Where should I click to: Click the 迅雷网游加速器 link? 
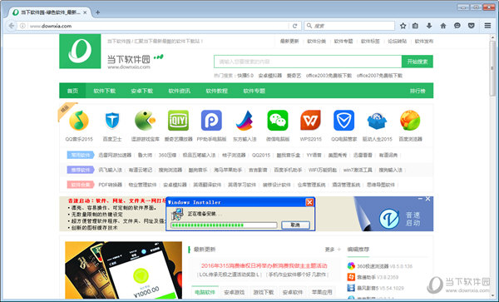point(115,155)
